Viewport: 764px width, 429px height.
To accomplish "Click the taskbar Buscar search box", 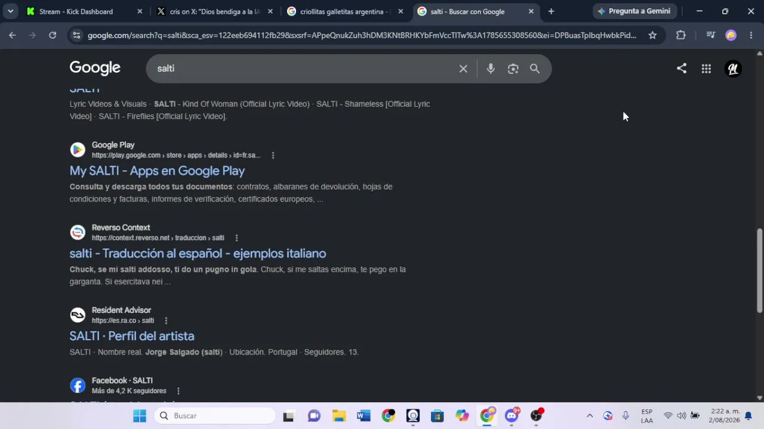I will click(x=215, y=416).
